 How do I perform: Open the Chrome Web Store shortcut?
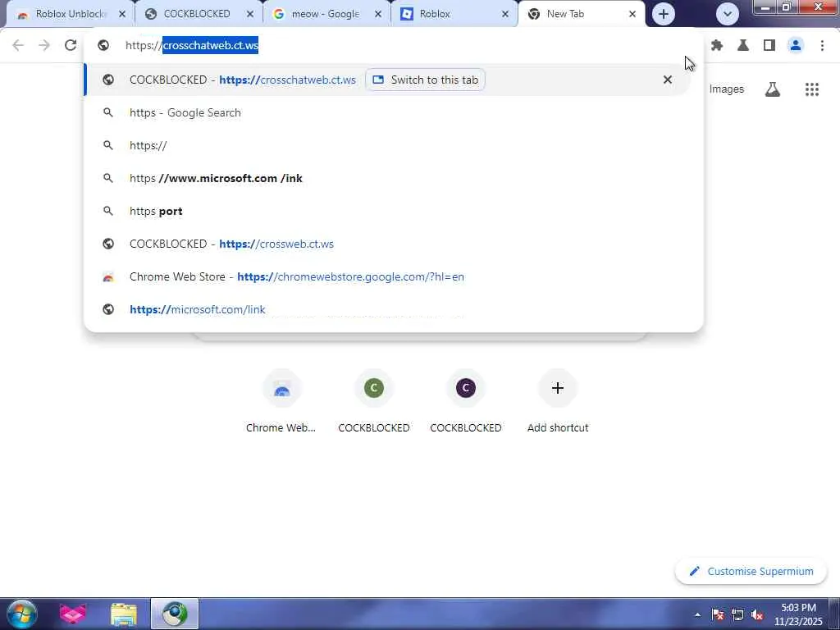tap(282, 400)
